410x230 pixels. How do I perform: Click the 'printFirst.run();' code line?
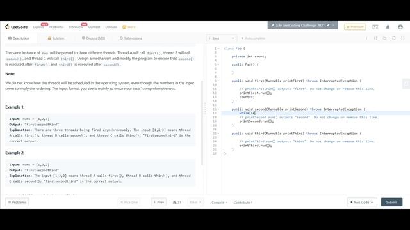click(256, 93)
